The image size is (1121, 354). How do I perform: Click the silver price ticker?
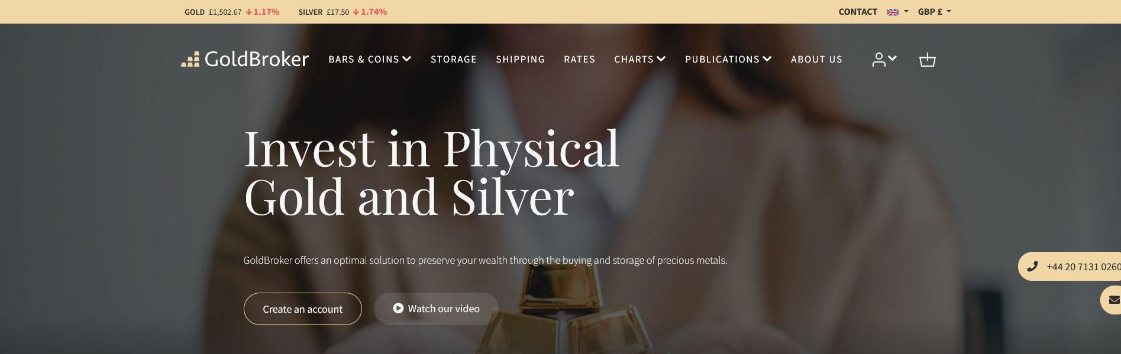343,12
